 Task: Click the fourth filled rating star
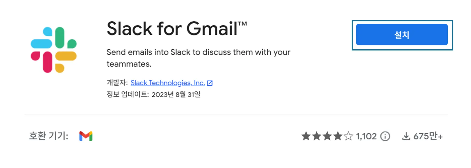[338, 136]
